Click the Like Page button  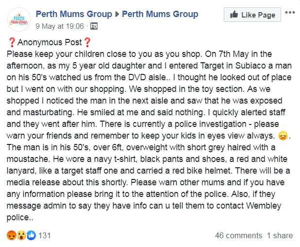pyautogui.click(x=252, y=15)
